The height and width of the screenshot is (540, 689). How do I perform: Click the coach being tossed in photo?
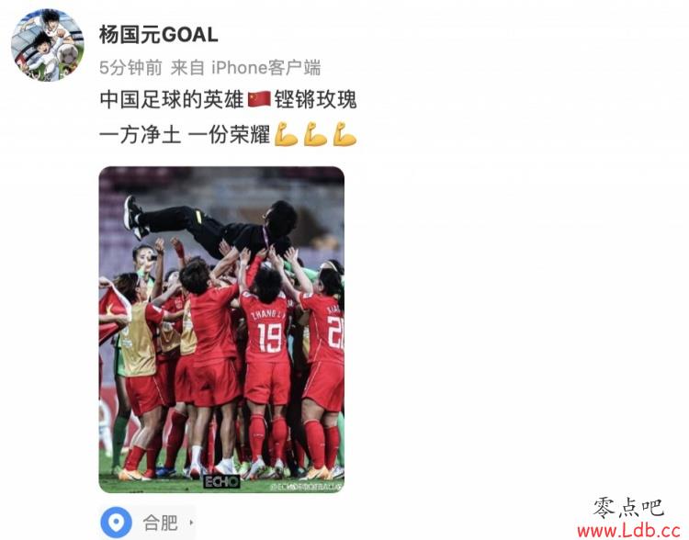click(211, 226)
